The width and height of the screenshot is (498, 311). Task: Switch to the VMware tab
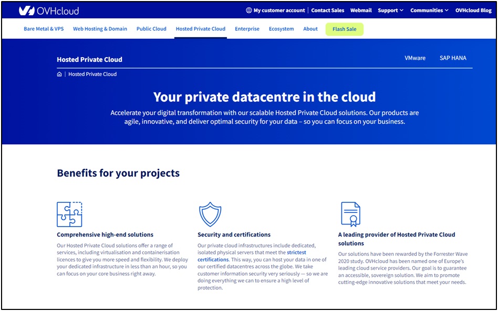tap(415, 58)
